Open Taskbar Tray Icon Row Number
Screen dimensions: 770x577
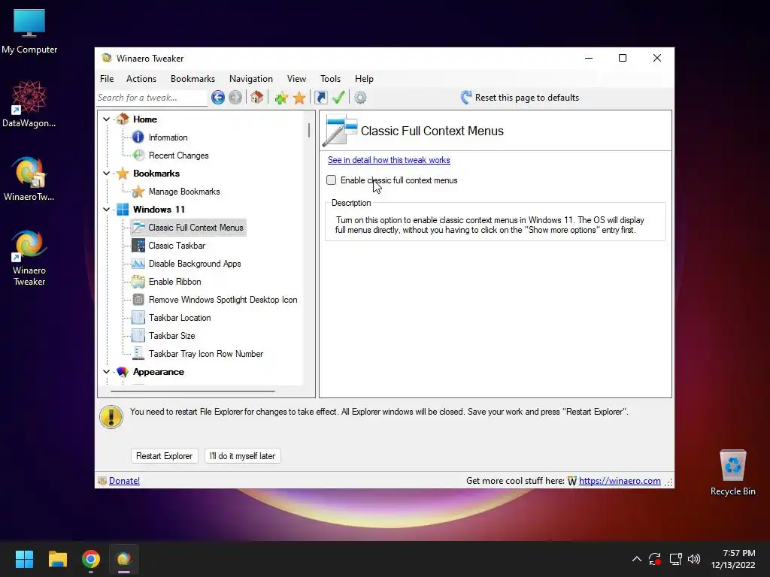pyautogui.click(x=206, y=354)
